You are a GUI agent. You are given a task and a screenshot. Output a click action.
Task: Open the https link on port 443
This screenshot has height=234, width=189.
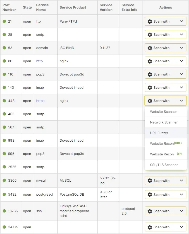40,101
